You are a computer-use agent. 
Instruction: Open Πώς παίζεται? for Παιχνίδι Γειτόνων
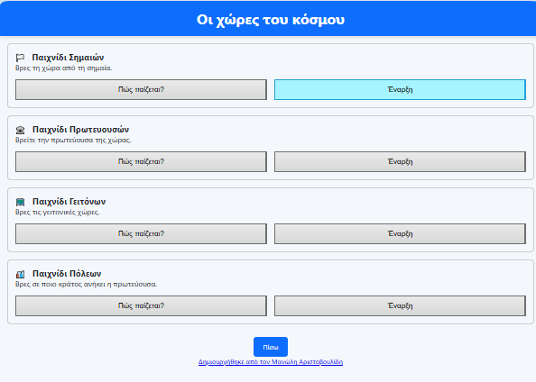click(x=141, y=234)
